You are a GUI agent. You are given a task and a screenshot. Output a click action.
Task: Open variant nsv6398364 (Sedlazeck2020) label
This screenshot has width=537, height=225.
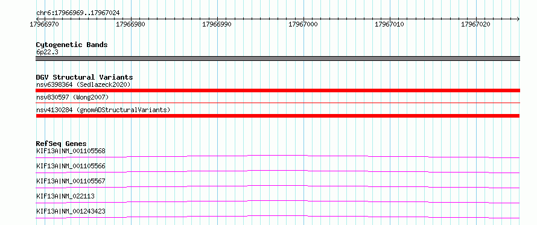83,84
